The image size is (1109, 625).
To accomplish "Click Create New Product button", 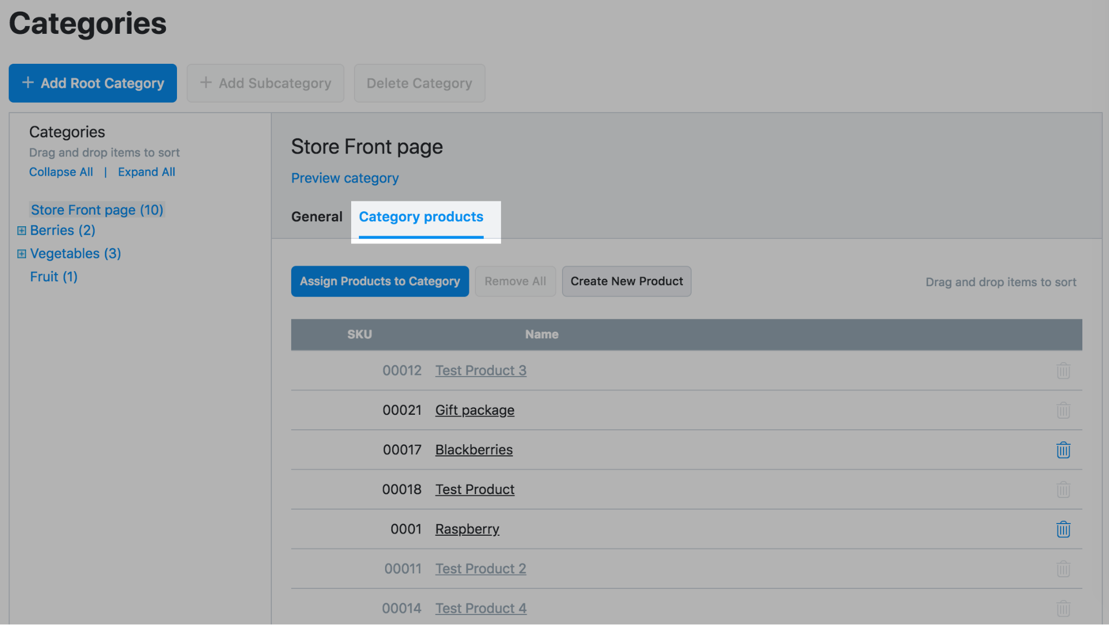I will click(626, 281).
